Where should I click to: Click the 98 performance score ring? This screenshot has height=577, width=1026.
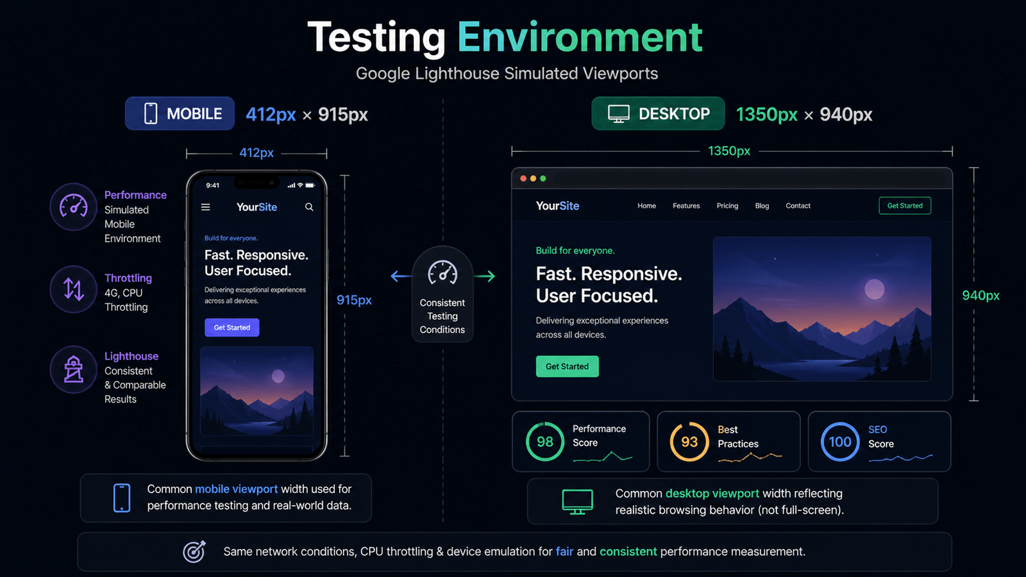pyautogui.click(x=545, y=442)
